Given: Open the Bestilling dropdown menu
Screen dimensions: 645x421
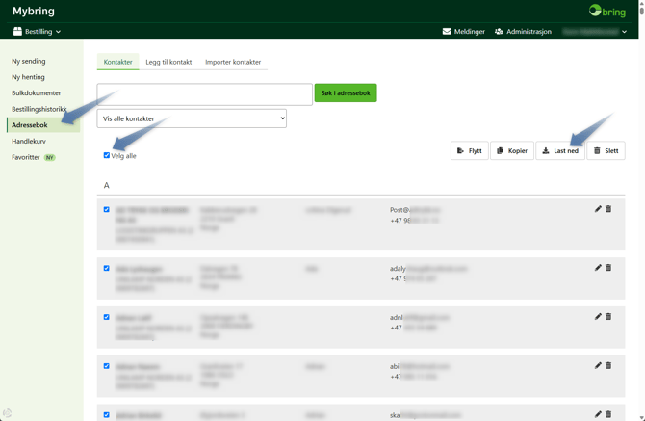Looking at the screenshot, I should [37, 31].
